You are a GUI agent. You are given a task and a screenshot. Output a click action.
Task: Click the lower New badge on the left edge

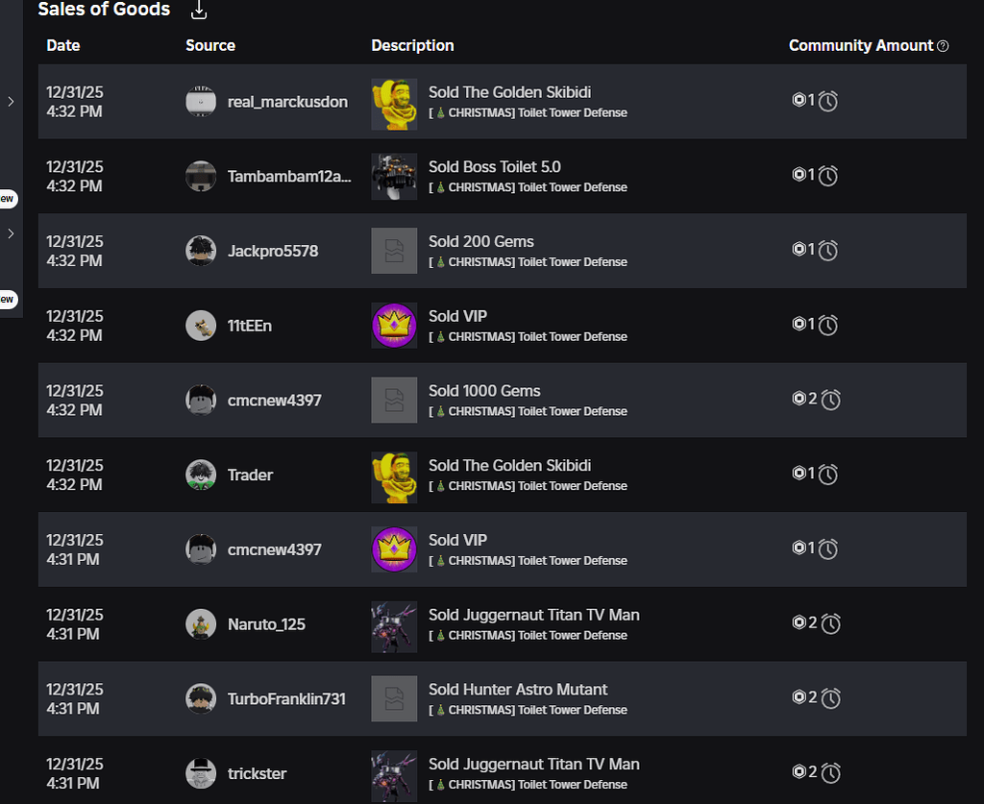(8, 299)
